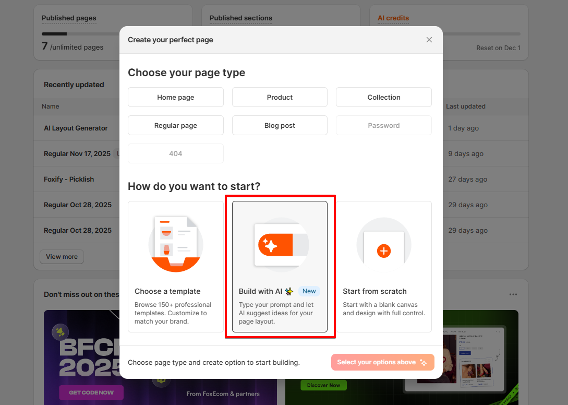Choose the Blog post page type

coord(280,125)
